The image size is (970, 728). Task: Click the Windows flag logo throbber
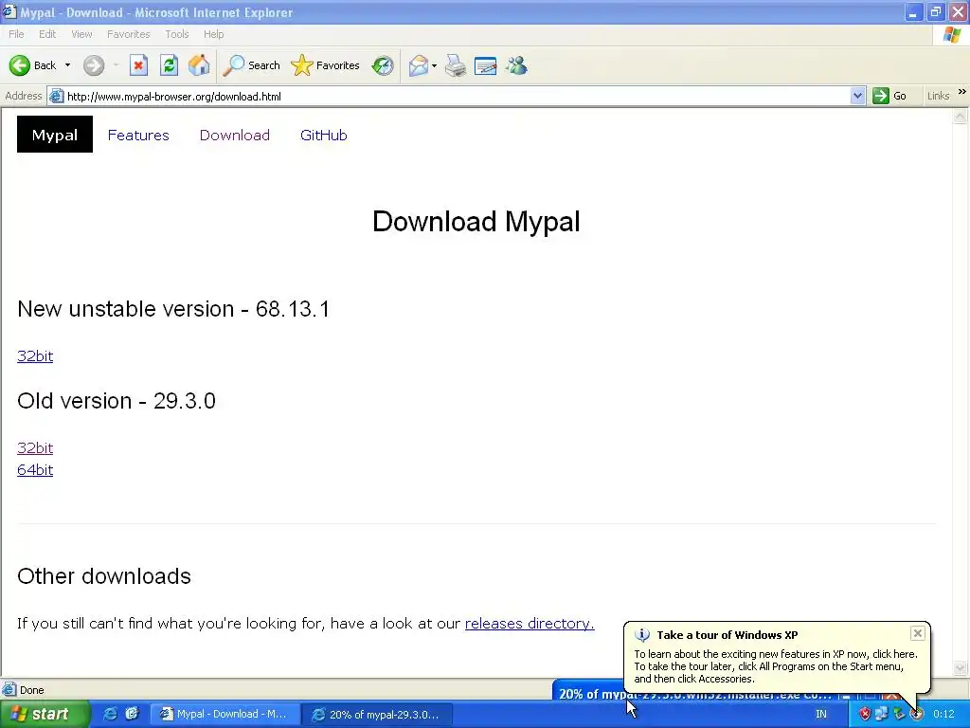tap(952, 34)
